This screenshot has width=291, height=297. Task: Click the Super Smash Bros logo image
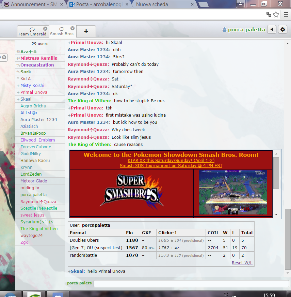coord(132,192)
